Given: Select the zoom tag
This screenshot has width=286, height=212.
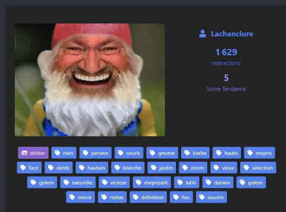Looking at the screenshot, I should point(193,168).
